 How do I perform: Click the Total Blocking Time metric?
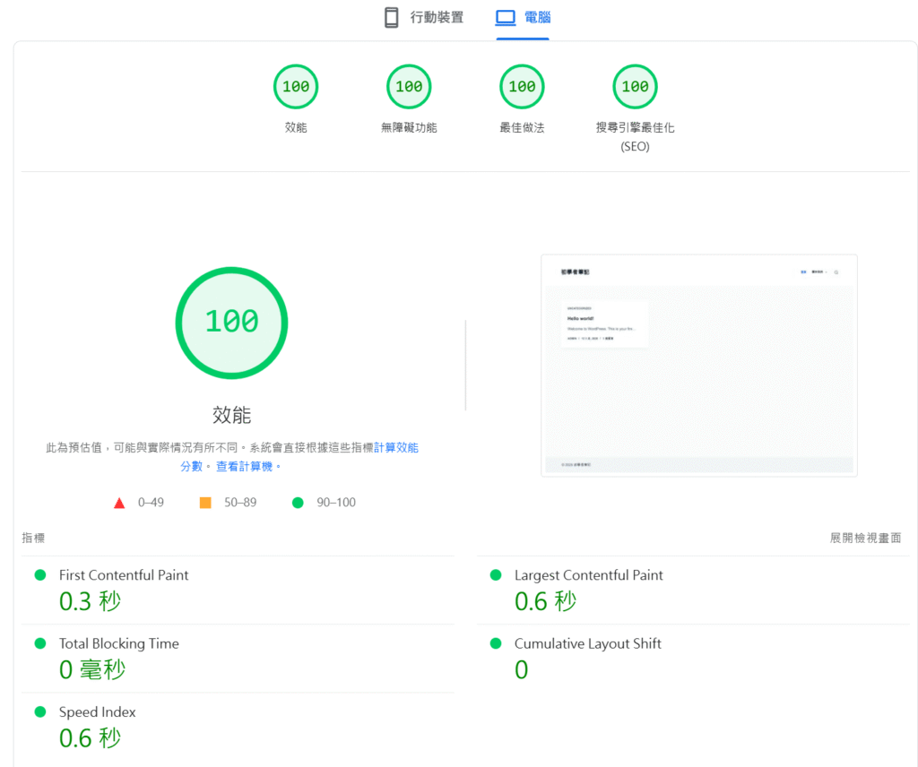(118, 643)
